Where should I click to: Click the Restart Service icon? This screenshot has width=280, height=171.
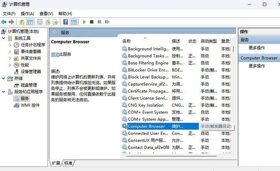(x=107, y=22)
